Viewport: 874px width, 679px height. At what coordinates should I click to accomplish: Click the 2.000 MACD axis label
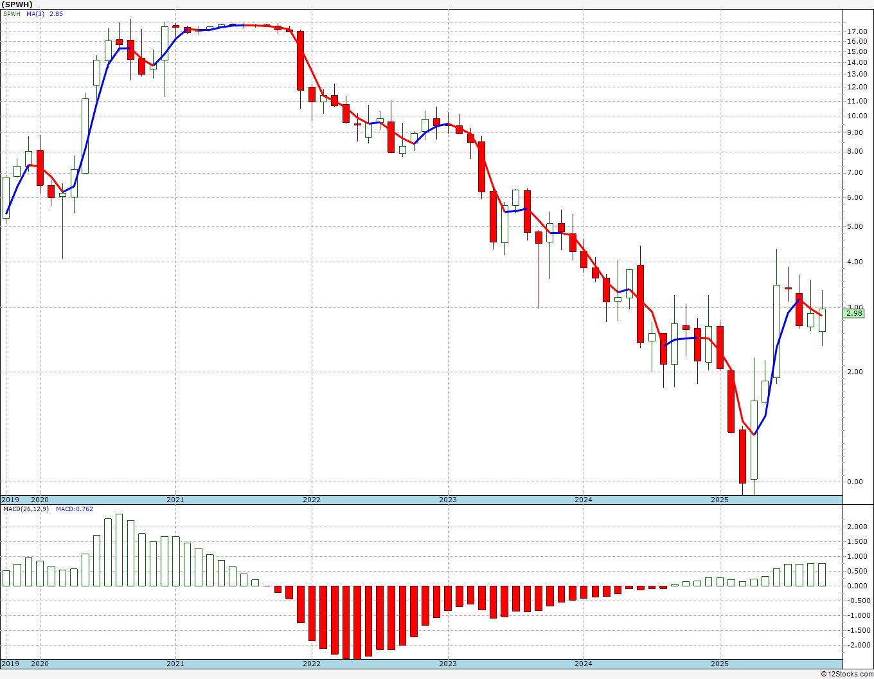point(857,527)
